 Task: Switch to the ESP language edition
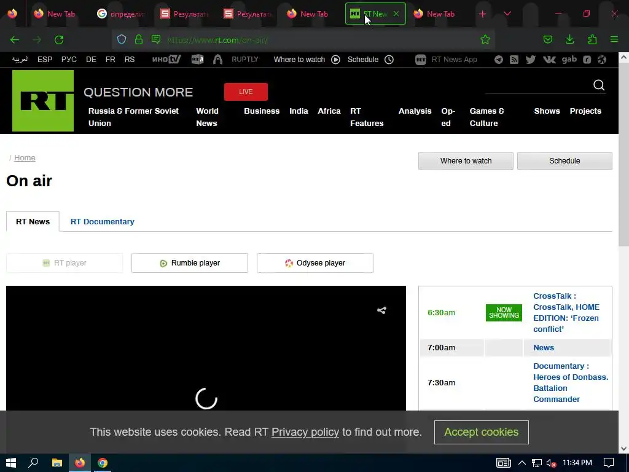[x=45, y=60]
